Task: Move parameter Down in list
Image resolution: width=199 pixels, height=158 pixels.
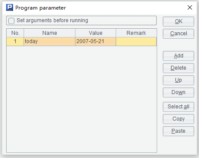Action: (x=178, y=92)
